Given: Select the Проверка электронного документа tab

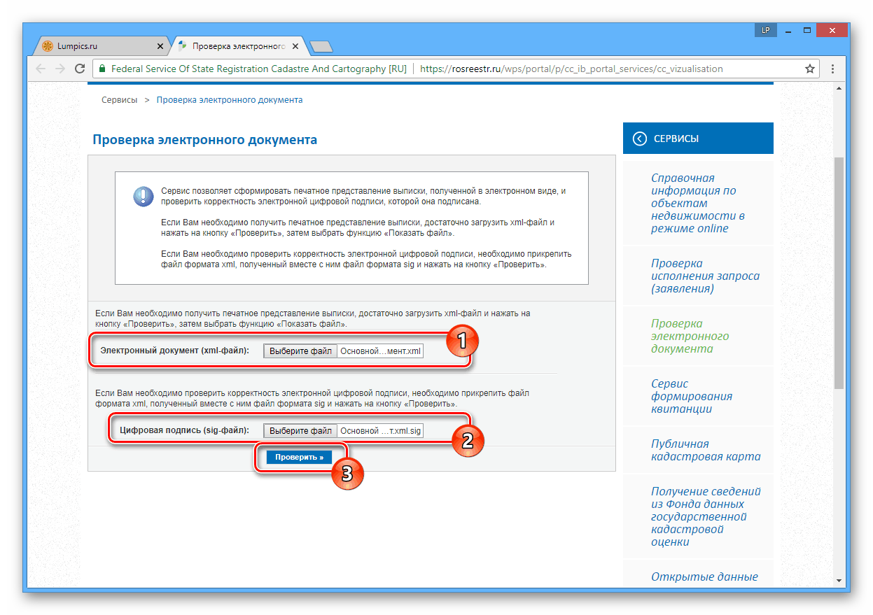Looking at the screenshot, I should point(238,46).
